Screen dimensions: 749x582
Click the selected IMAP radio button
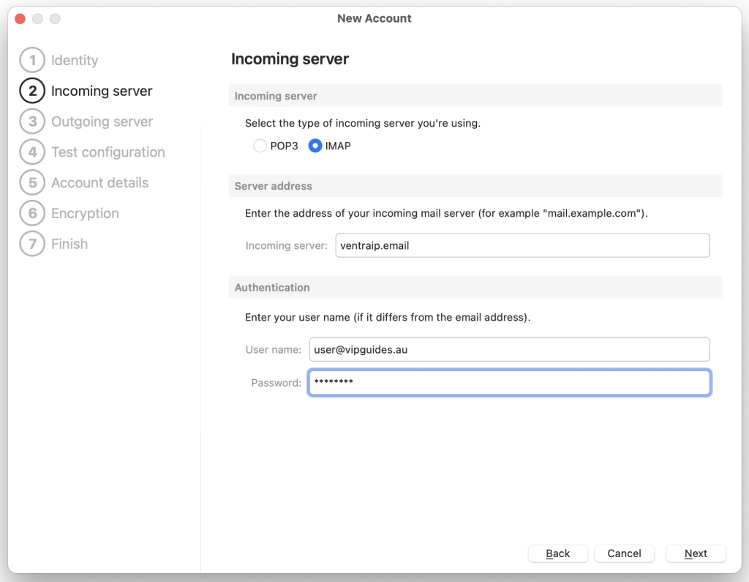(315, 146)
